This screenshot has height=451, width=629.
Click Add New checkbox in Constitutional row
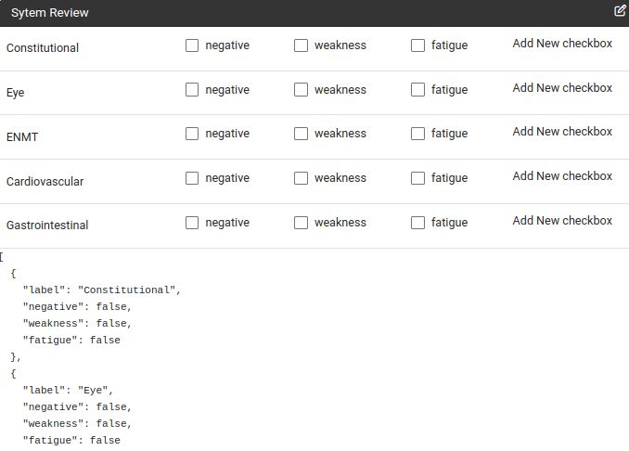click(562, 44)
